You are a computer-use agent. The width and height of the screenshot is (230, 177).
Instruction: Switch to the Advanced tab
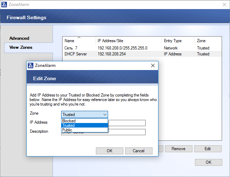(x=19, y=38)
